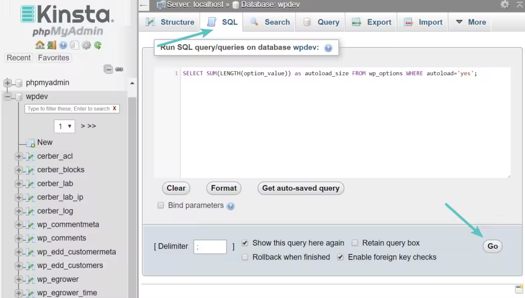Open Bind parameters help icon
Image resolution: width=525 pixels, height=298 pixels.
click(230, 206)
